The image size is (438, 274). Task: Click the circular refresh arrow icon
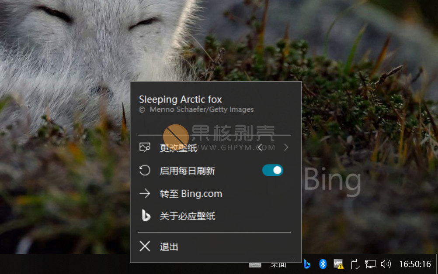(145, 171)
